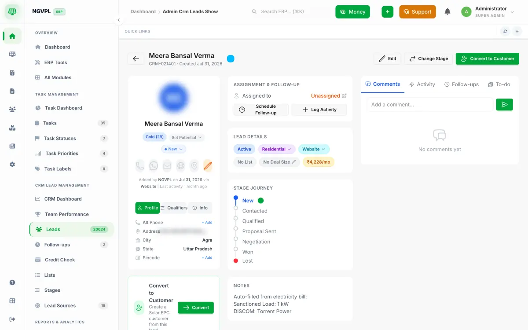The image size is (528, 330).
Task: Click the green Convert button
Action: click(x=196, y=308)
